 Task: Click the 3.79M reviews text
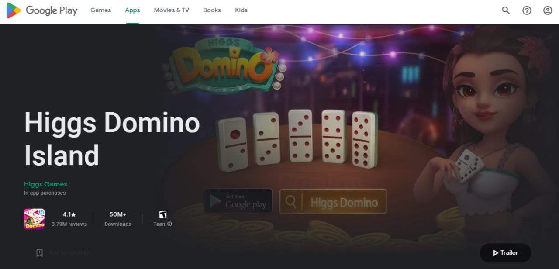(x=69, y=224)
